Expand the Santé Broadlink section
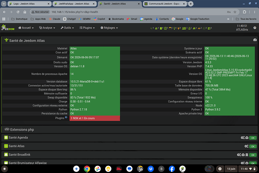The width and height of the screenshot is (259, 173). click(129, 155)
